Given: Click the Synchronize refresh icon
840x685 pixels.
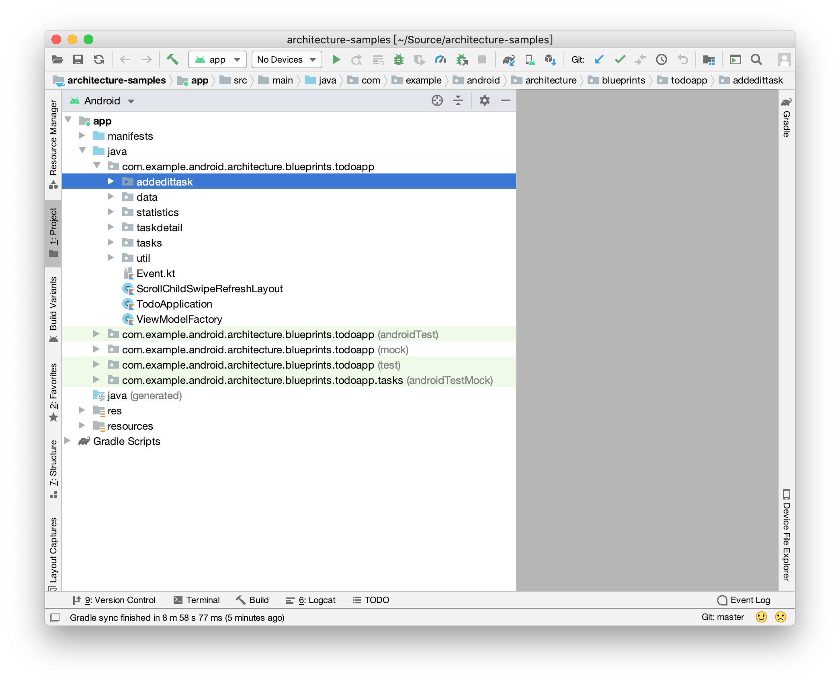Looking at the screenshot, I should point(99,60).
